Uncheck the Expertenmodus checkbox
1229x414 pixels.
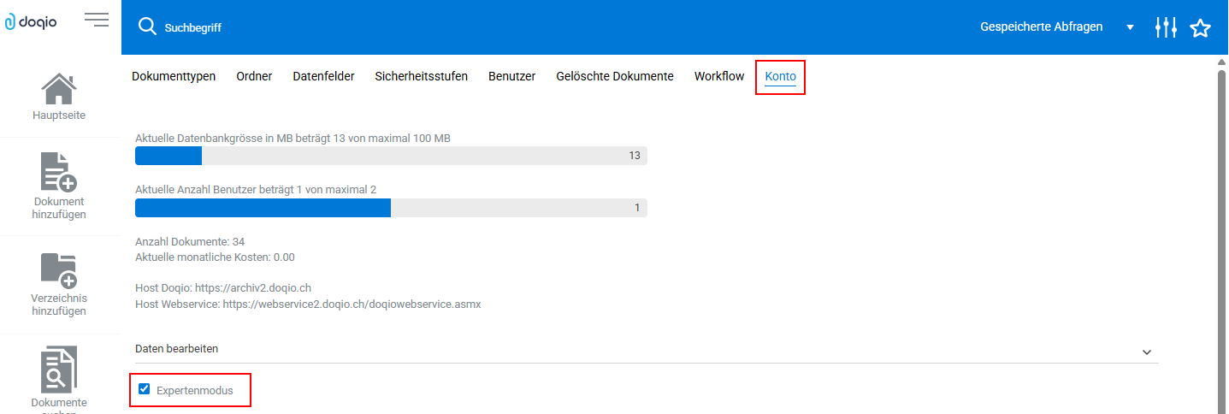(145, 390)
